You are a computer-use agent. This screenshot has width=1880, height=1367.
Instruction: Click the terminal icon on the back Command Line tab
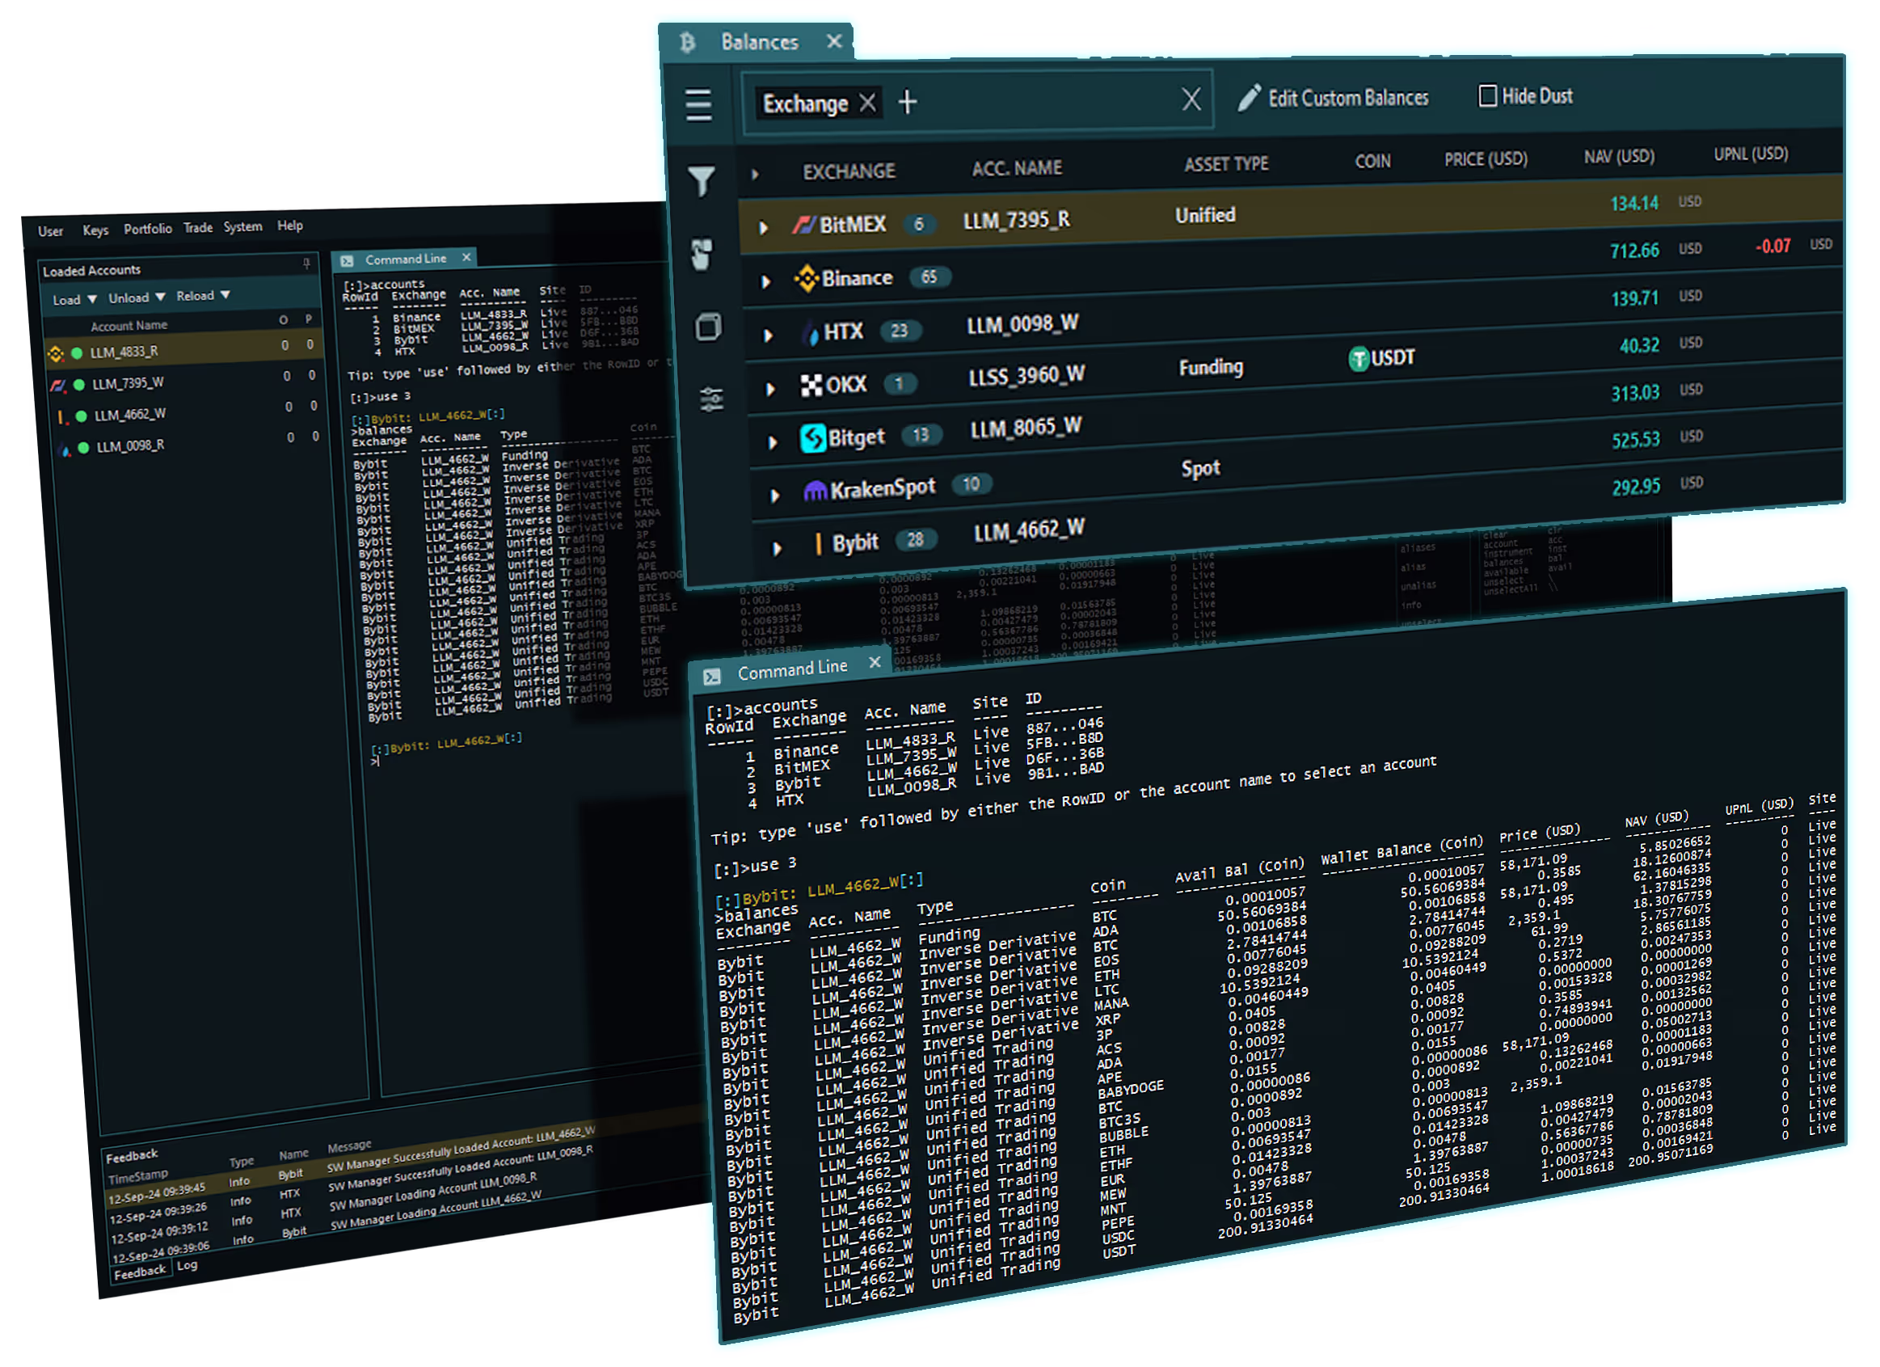[x=348, y=260]
